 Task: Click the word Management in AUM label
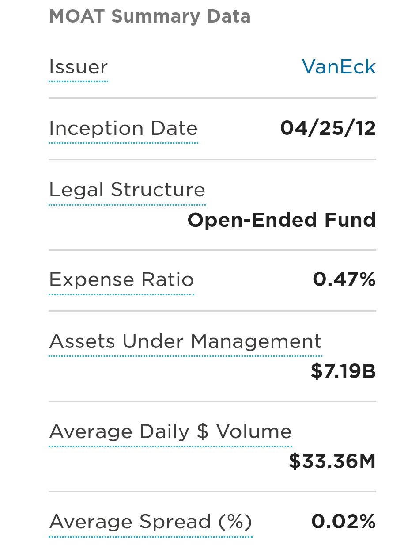pyautogui.click(x=257, y=341)
